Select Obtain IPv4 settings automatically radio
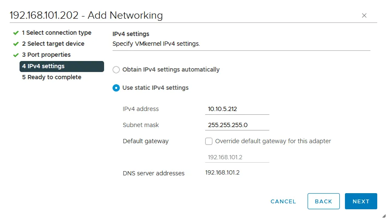The image size is (387, 219). (x=116, y=69)
